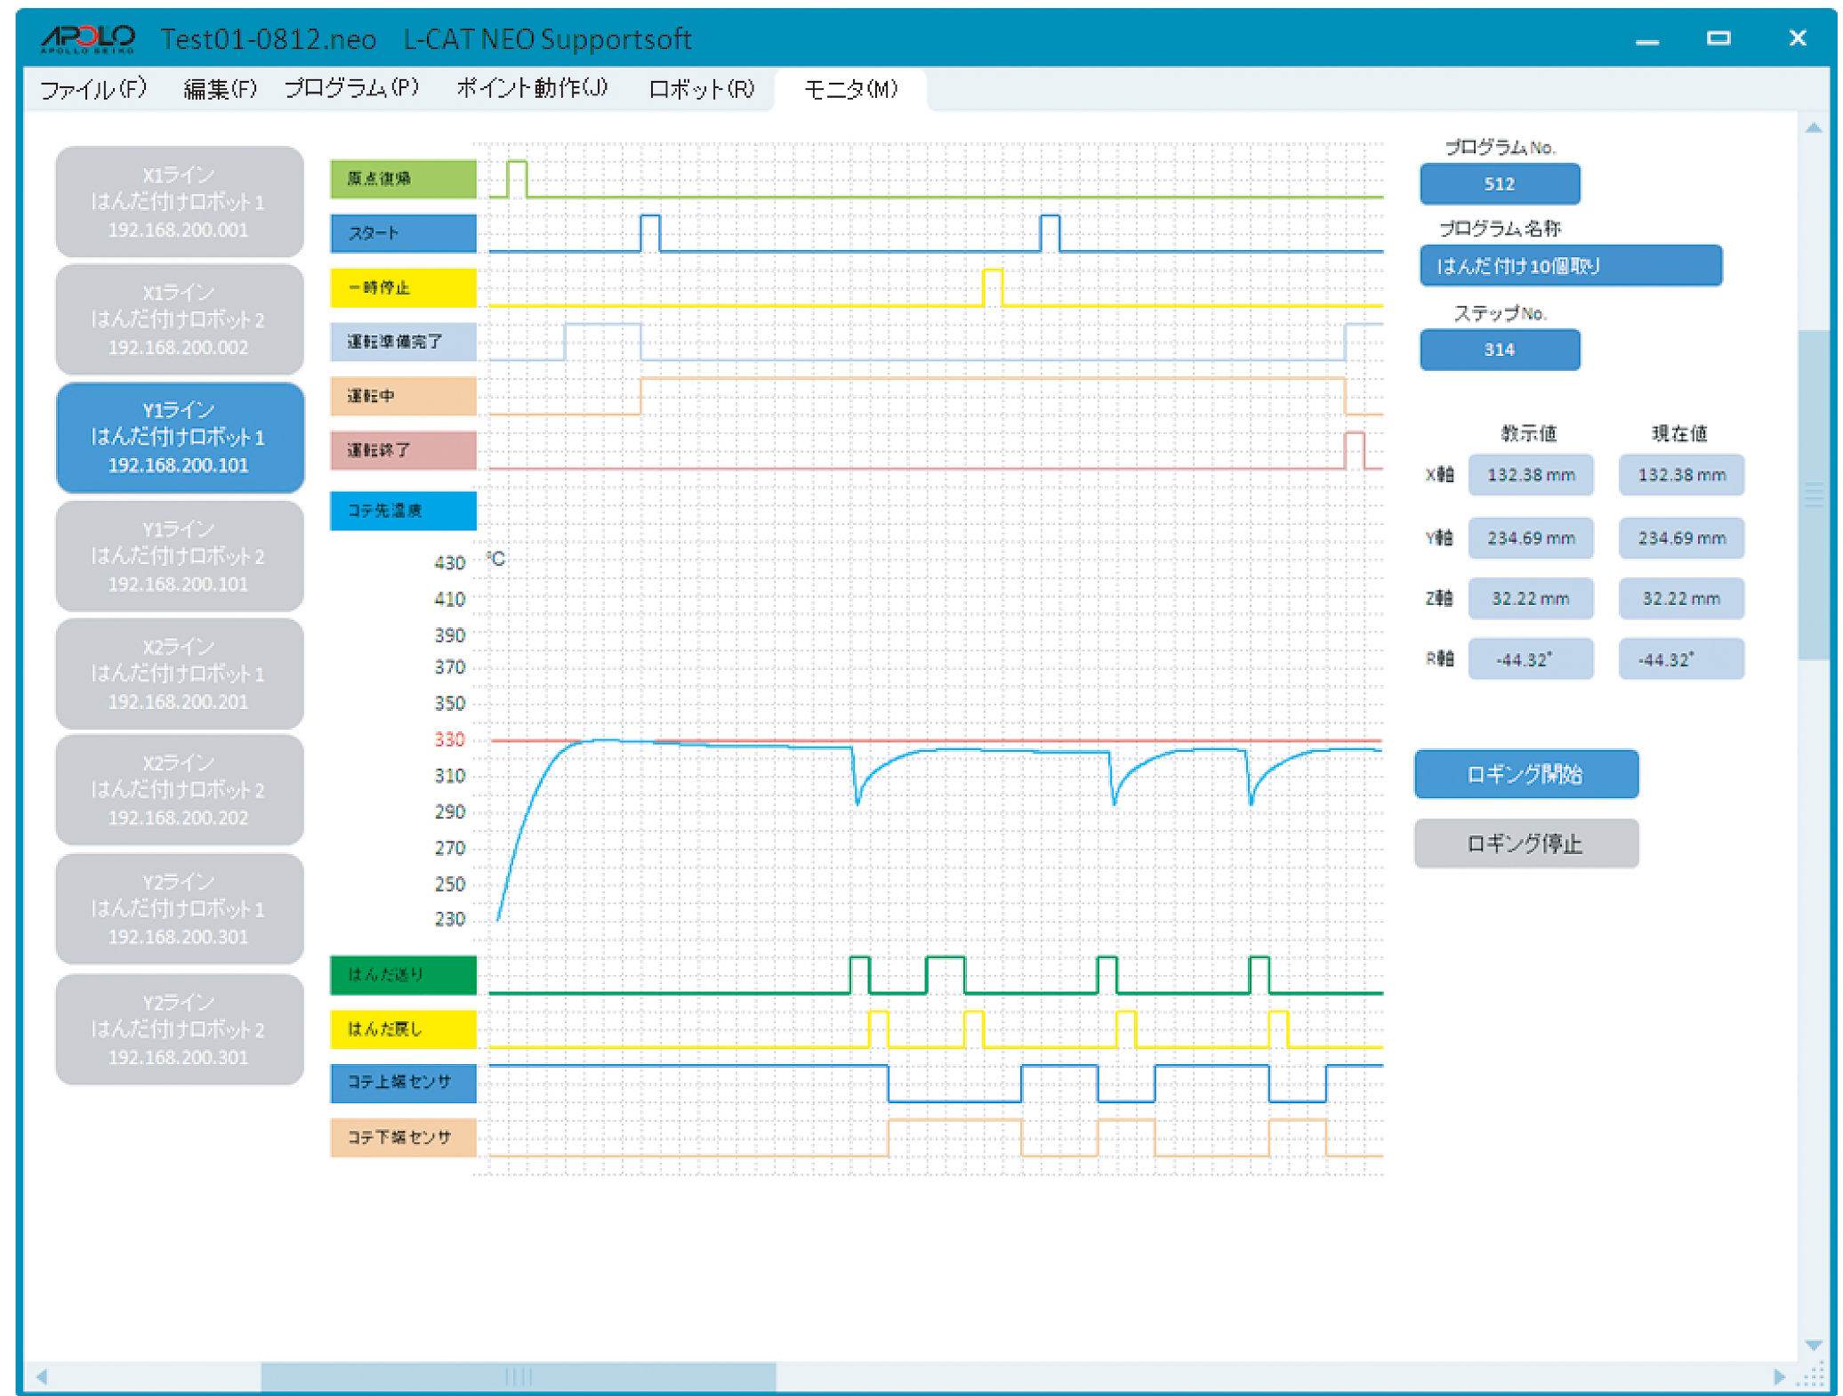Screen dimensions: 1843x1396
Task: Click the blue コテ先温度 label
Action: pos(403,511)
